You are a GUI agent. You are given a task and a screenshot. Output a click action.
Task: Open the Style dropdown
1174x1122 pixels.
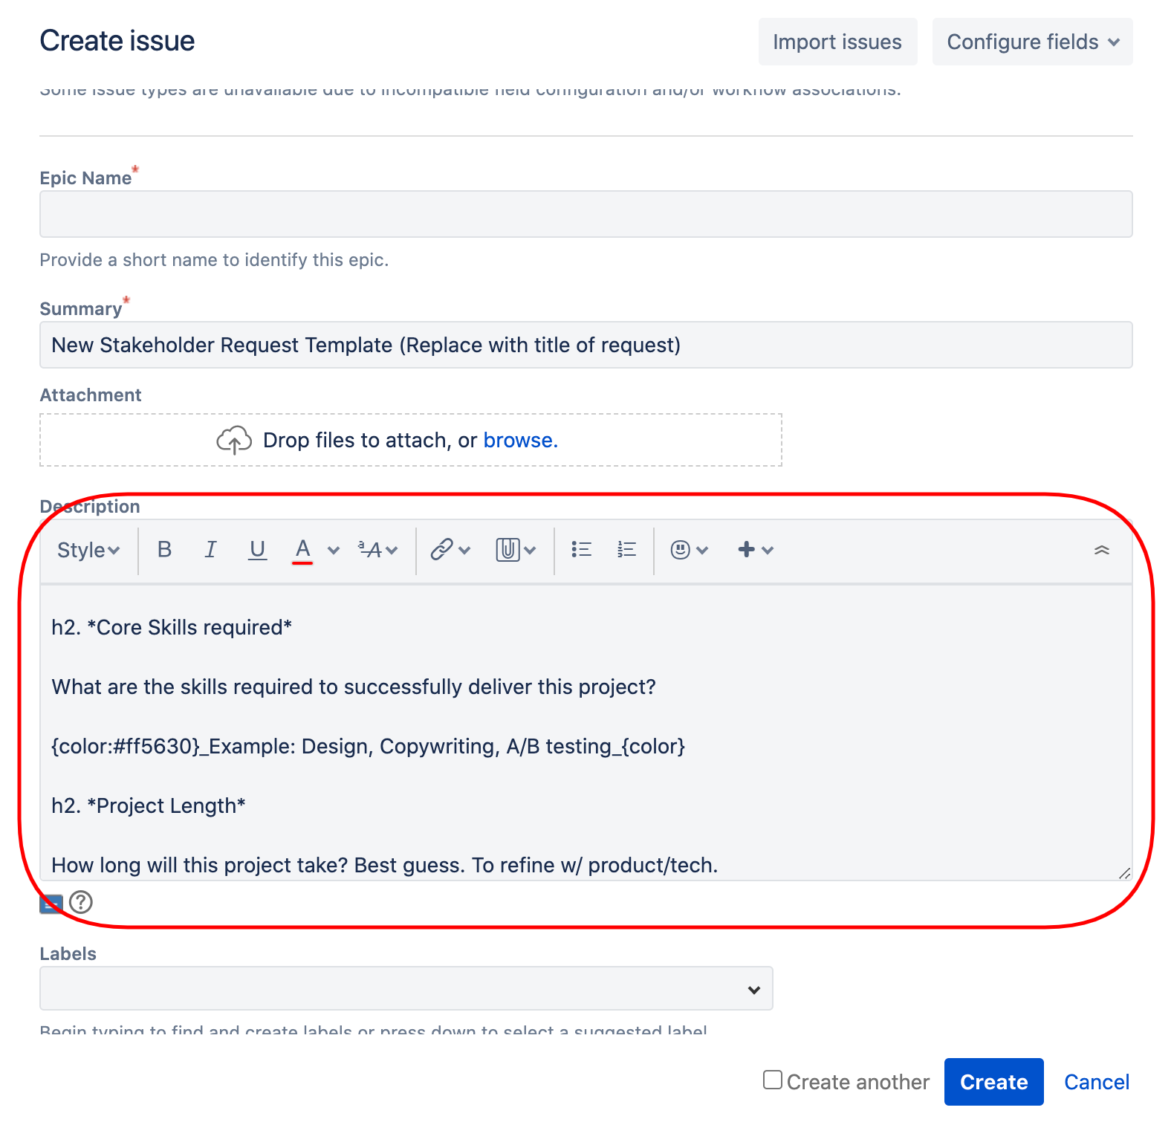(x=88, y=551)
